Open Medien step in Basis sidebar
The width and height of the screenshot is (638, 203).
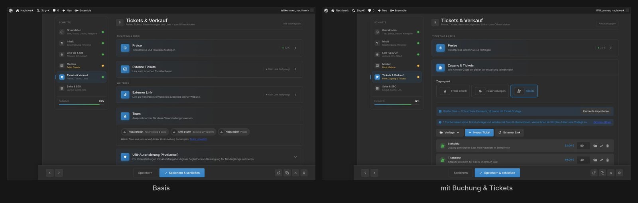point(81,66)
